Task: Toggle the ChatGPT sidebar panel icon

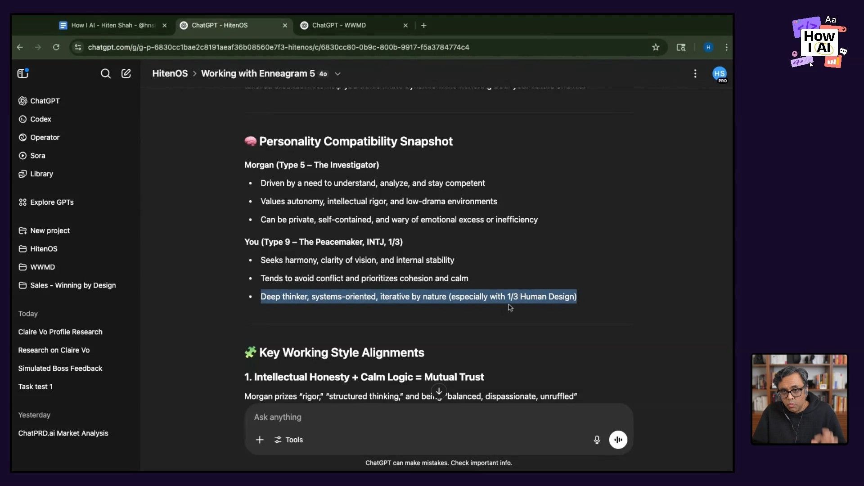Action: click(23, 73)
